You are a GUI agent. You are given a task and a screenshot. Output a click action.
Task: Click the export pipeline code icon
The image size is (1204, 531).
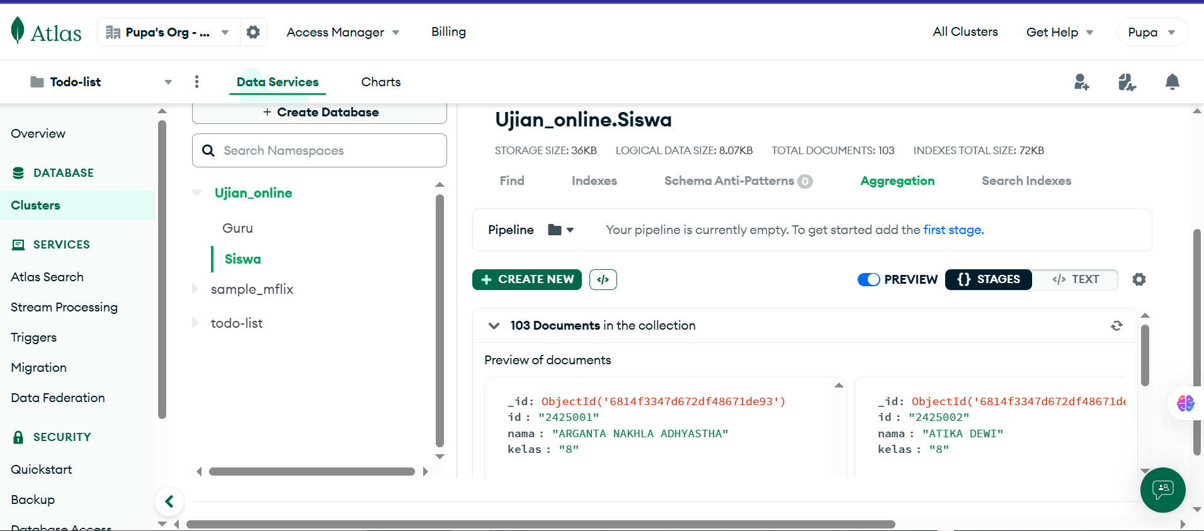click(x=603, y=279)
